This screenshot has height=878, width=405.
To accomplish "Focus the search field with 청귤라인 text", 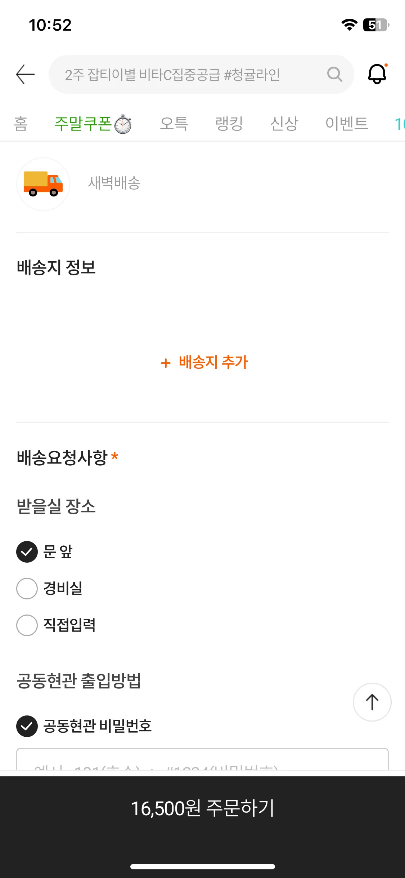I will point(201,74).
